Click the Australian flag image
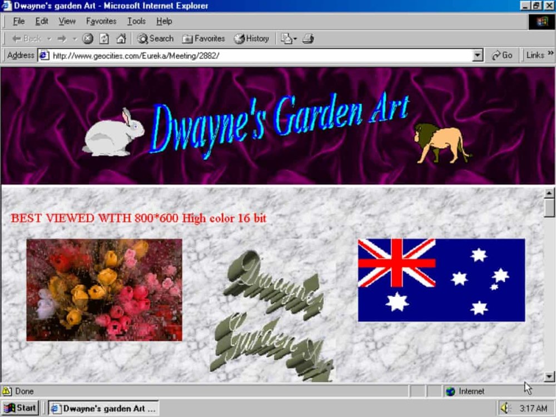Viewport: 556px width, 417px height. click(441, 280)
